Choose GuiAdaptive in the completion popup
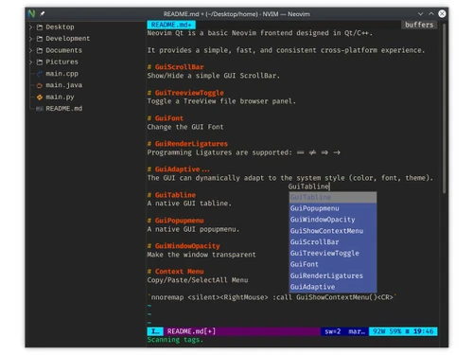The height and width of the screenshot is (355, 473). (333, 287)
